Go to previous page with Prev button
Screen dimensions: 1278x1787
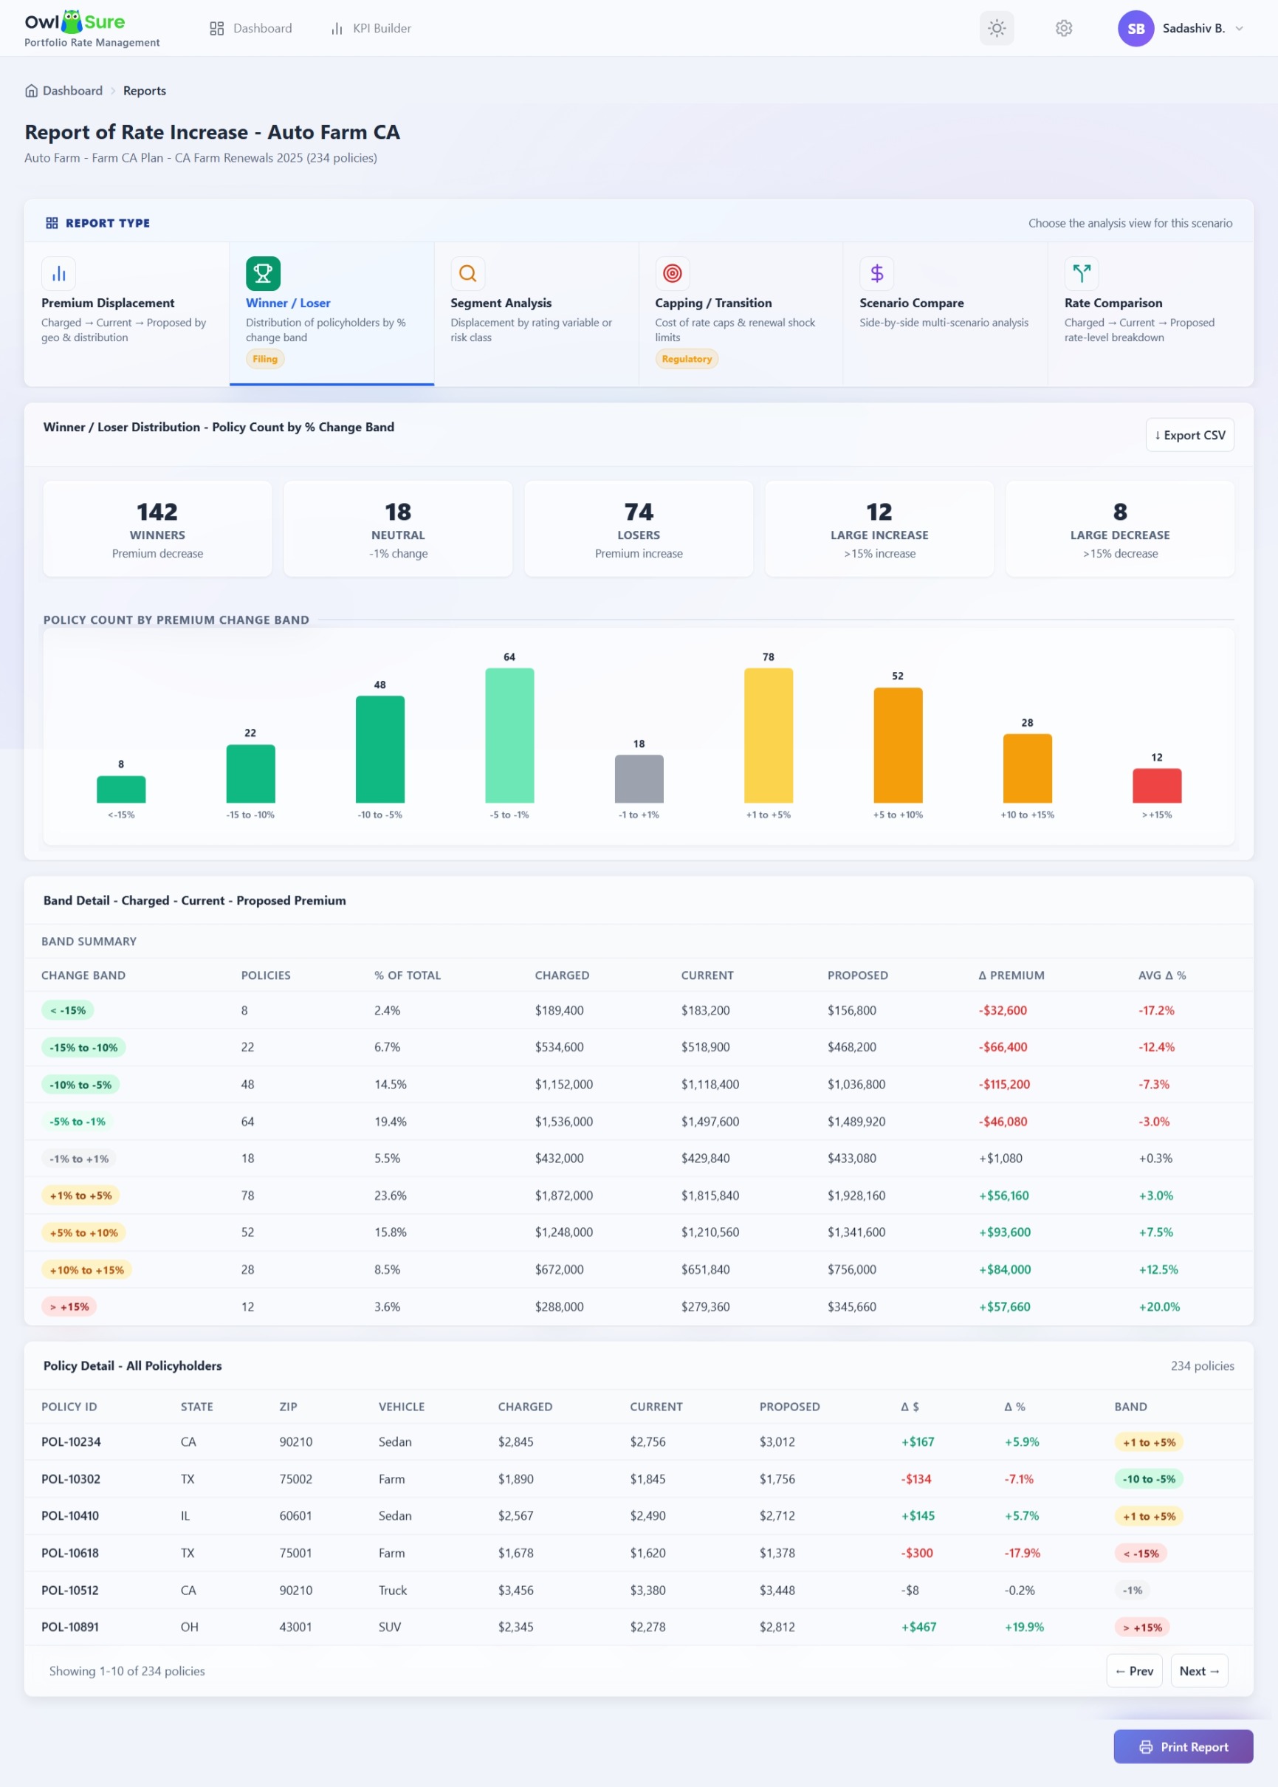[1134, 1670]
